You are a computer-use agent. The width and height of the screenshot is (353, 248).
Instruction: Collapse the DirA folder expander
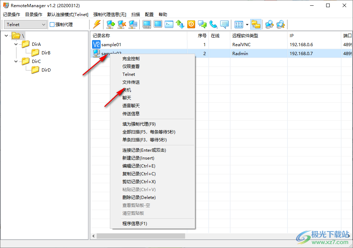[x=16, y=44]
